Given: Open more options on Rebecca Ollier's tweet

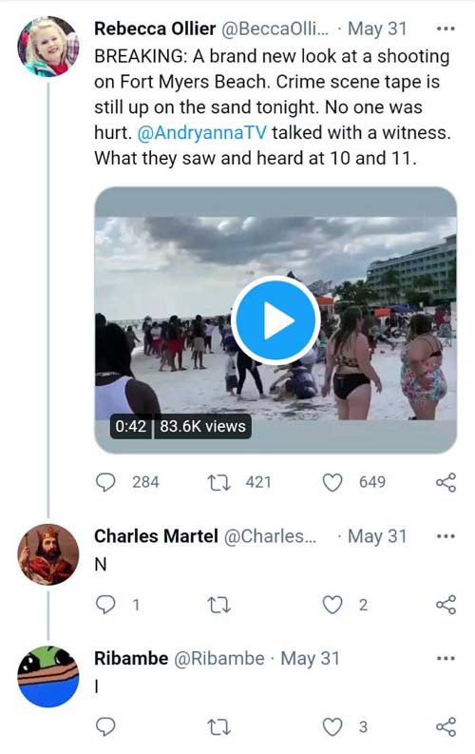Looking at the screenshot, I should [x=446, y=29].
